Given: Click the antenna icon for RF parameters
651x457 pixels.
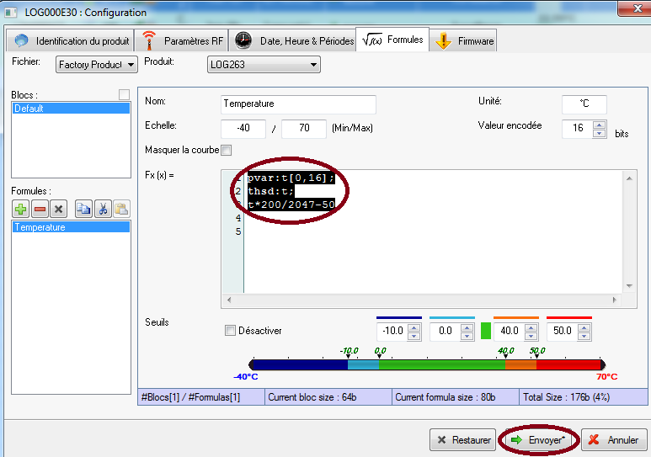Looking at the screenshot, I should click(x=149, y=40).
